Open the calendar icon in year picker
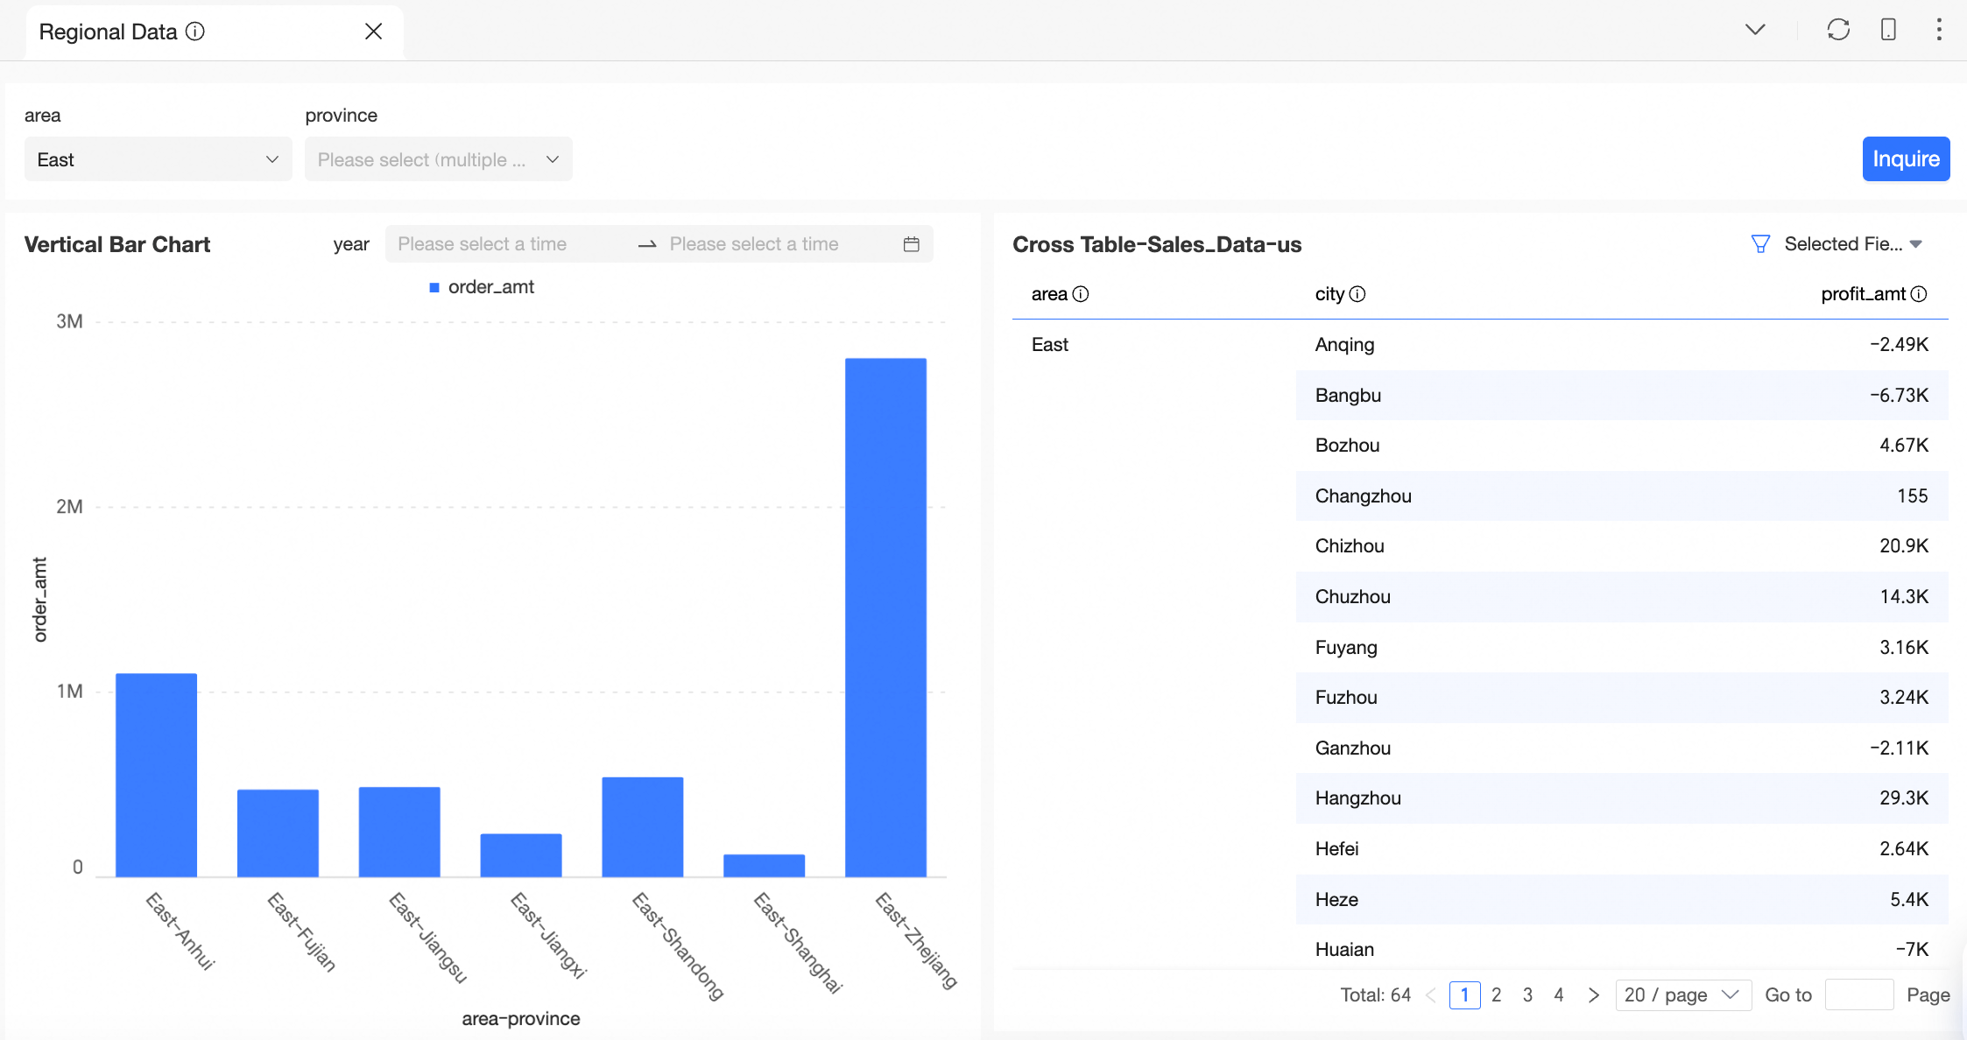The image size is (1967, 1040). pyautogui.click(x=911, y=244)
